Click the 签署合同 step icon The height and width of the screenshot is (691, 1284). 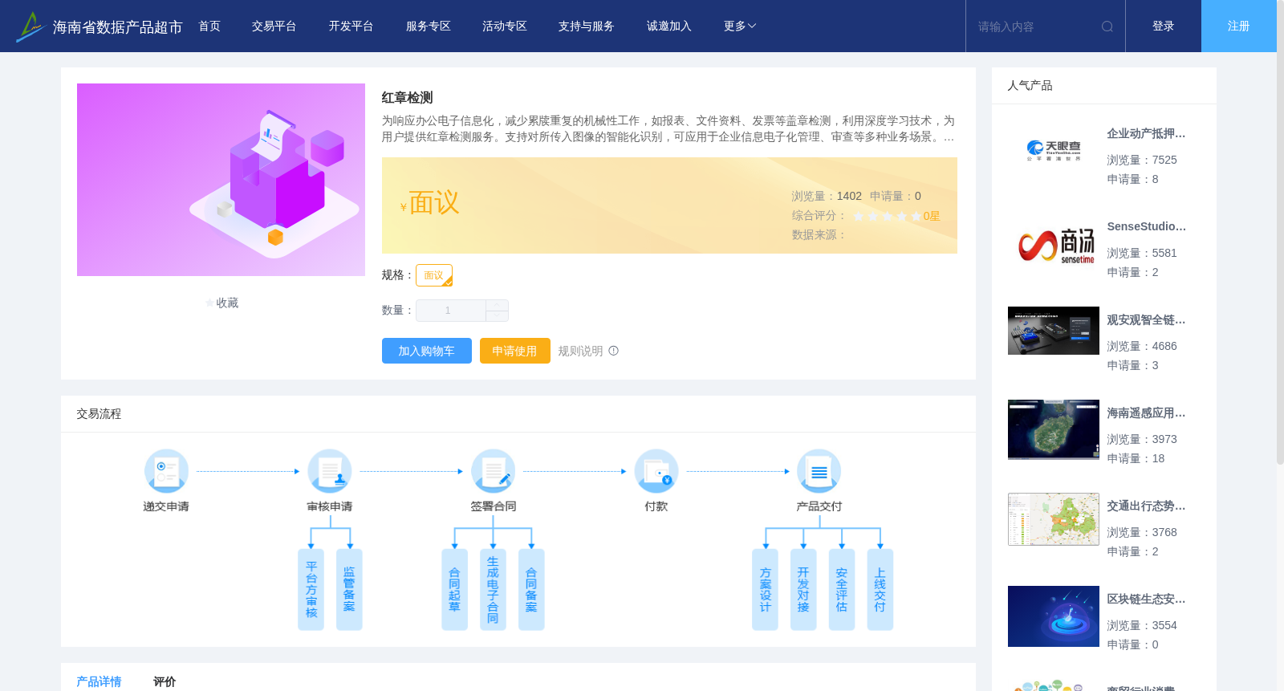(493, 471)
